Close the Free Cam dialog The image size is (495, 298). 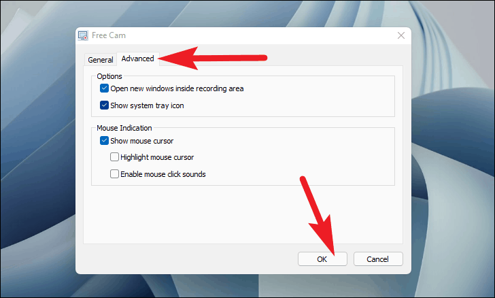point(401,35)
